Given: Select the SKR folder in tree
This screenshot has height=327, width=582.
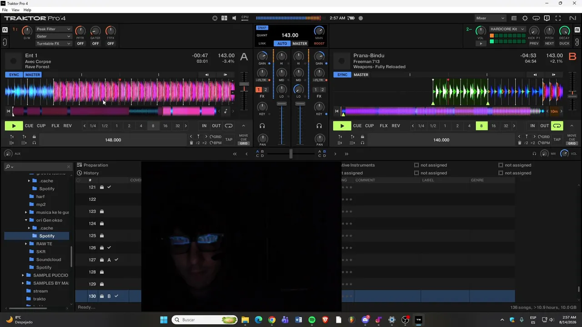Looking at the screenshot, I should [41, 252].
